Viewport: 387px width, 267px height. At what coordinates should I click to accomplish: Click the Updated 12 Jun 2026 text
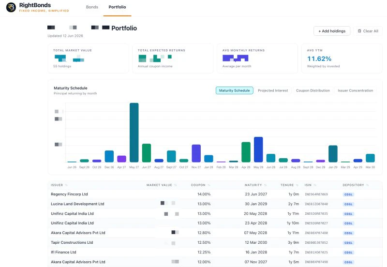click(x=65, y=36)
